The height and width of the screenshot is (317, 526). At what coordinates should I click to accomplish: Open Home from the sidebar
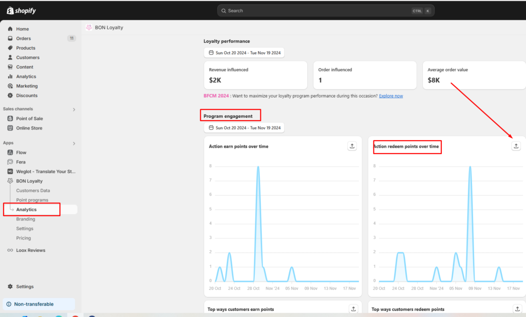coord(22,29)
